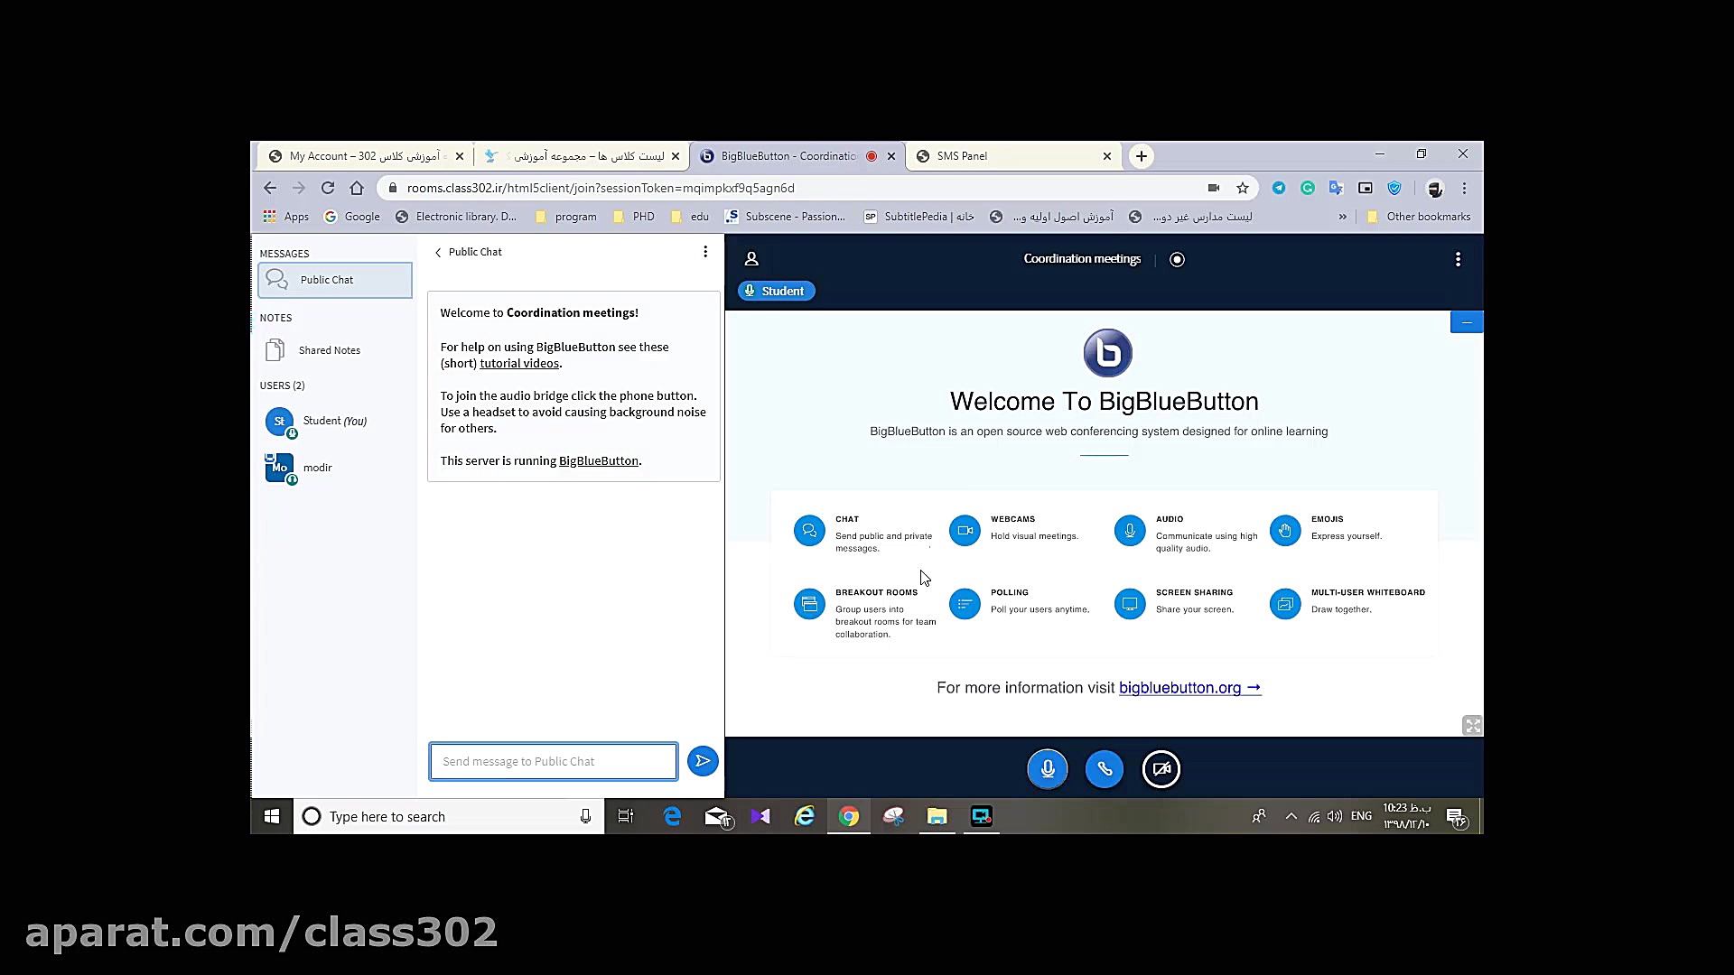
Task: Mute microphone using bottom mic button
Action: pos(1047,769)
